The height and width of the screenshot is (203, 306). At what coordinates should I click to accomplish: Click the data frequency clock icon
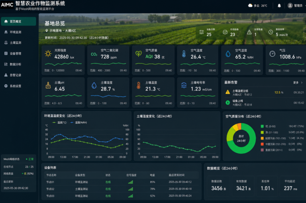pyautogui.click(x=271, y=32)
